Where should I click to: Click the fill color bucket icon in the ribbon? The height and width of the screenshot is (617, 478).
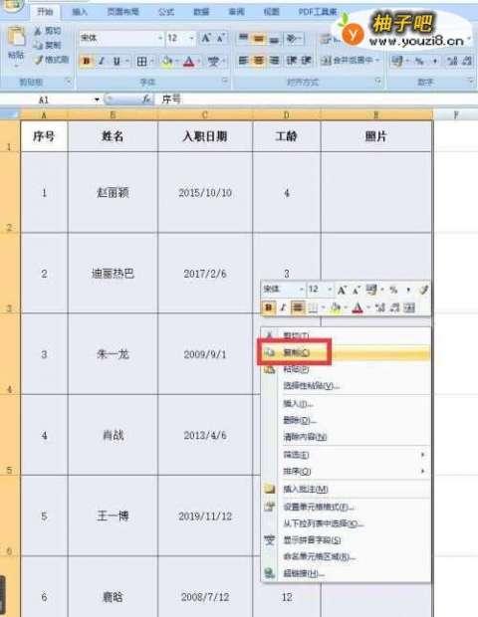pos(167,62)
